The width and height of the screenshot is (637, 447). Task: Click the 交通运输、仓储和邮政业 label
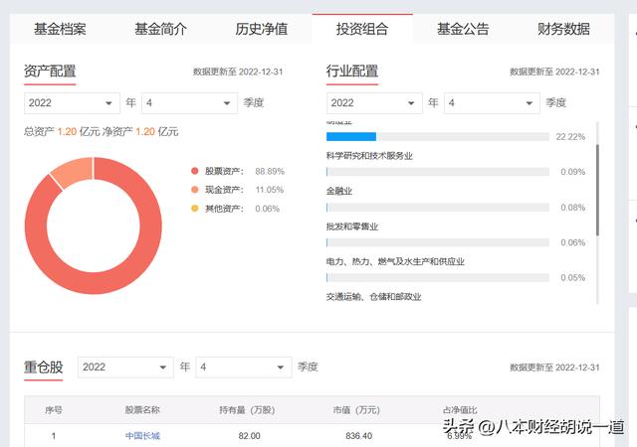tap(374, 297)
